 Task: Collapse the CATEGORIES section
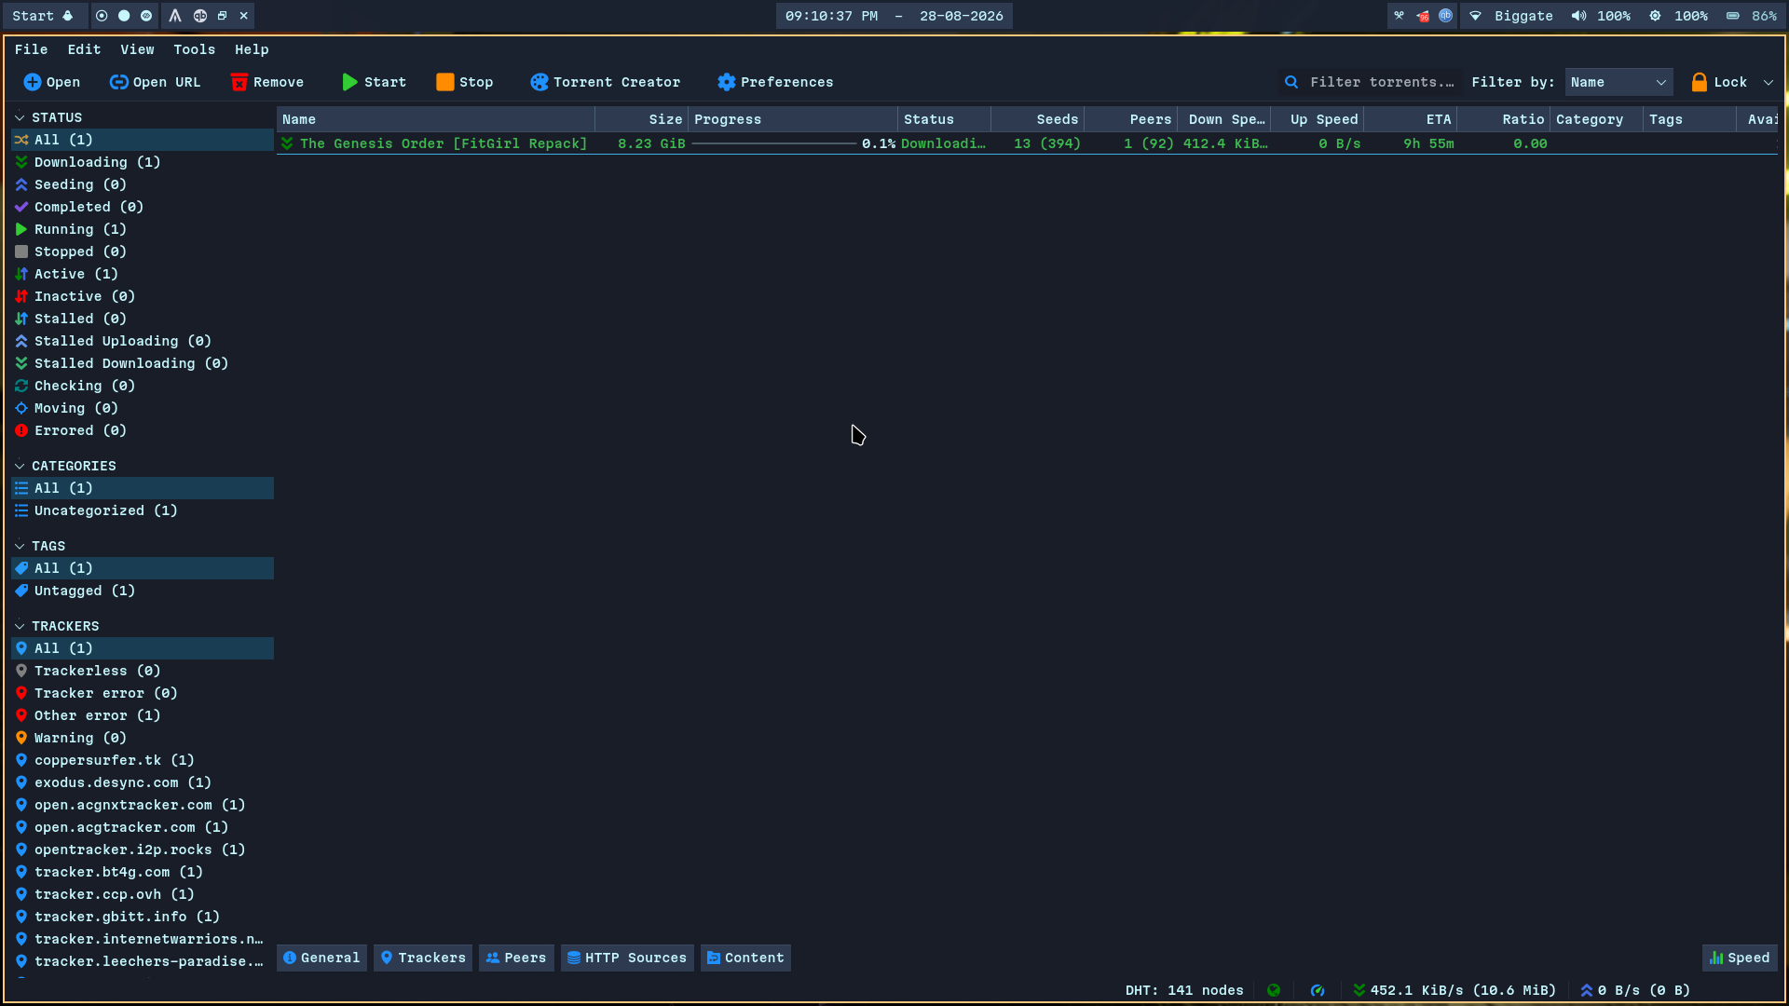(x=20, y=466)
